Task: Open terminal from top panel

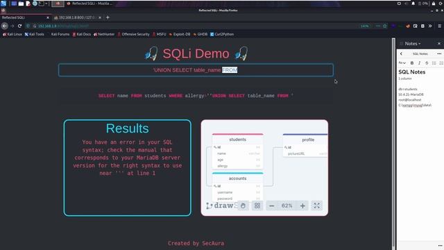Action: point(42,3)
